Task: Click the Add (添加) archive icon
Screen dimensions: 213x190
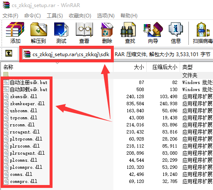Action: (x=15, y=33)
